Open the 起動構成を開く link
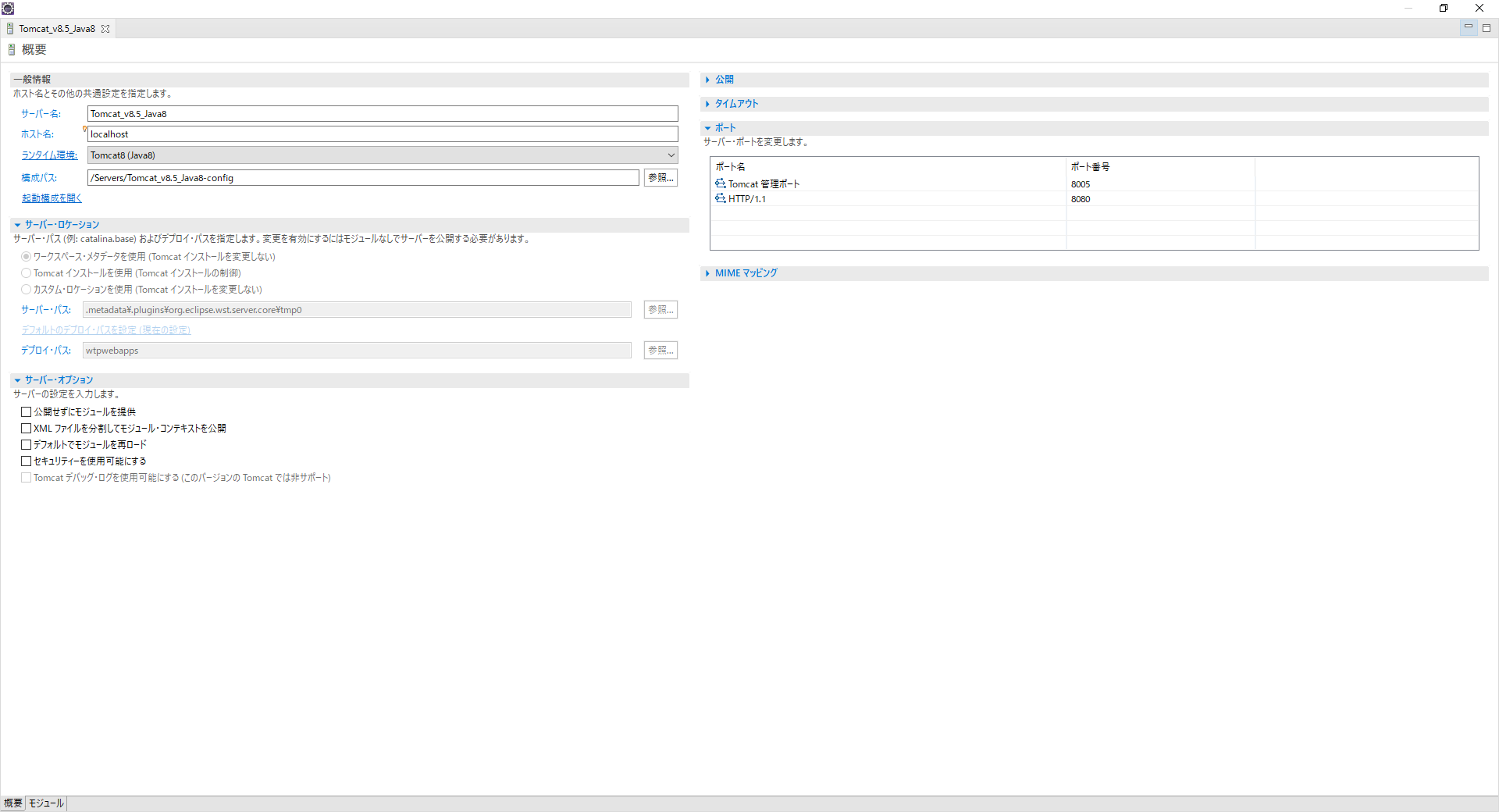 pyautogui.click(x=52, y=198)
